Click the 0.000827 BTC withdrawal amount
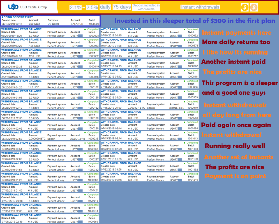This screenshot has height=224, width=279. coord(136,108)
